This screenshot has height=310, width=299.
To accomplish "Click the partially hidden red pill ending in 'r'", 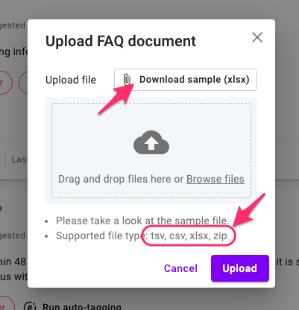I will 4,83.
